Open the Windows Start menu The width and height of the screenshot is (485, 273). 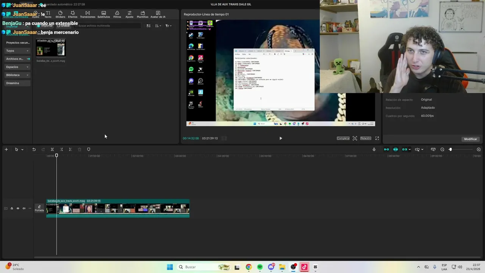[x=170, y=267]
